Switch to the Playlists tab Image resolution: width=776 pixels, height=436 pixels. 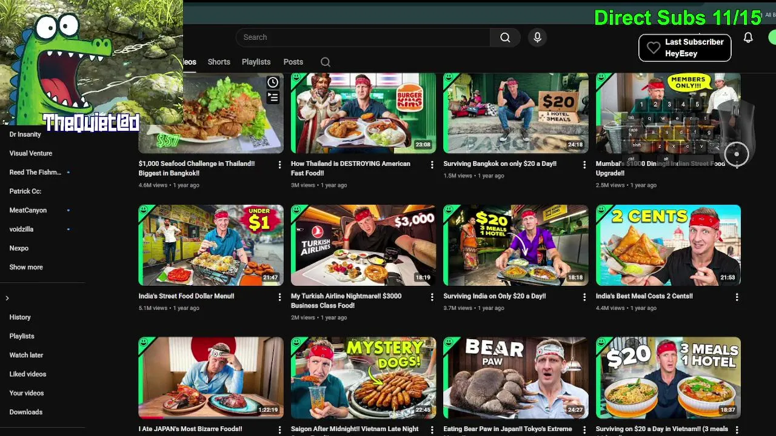(x=256, y=62)
